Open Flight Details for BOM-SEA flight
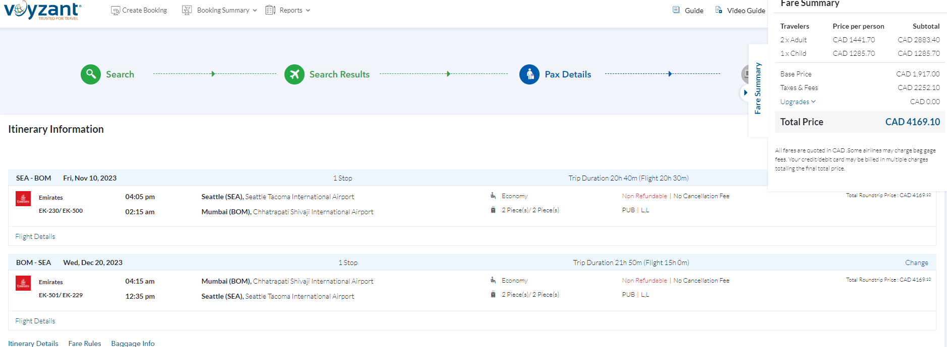 (35, 321)
